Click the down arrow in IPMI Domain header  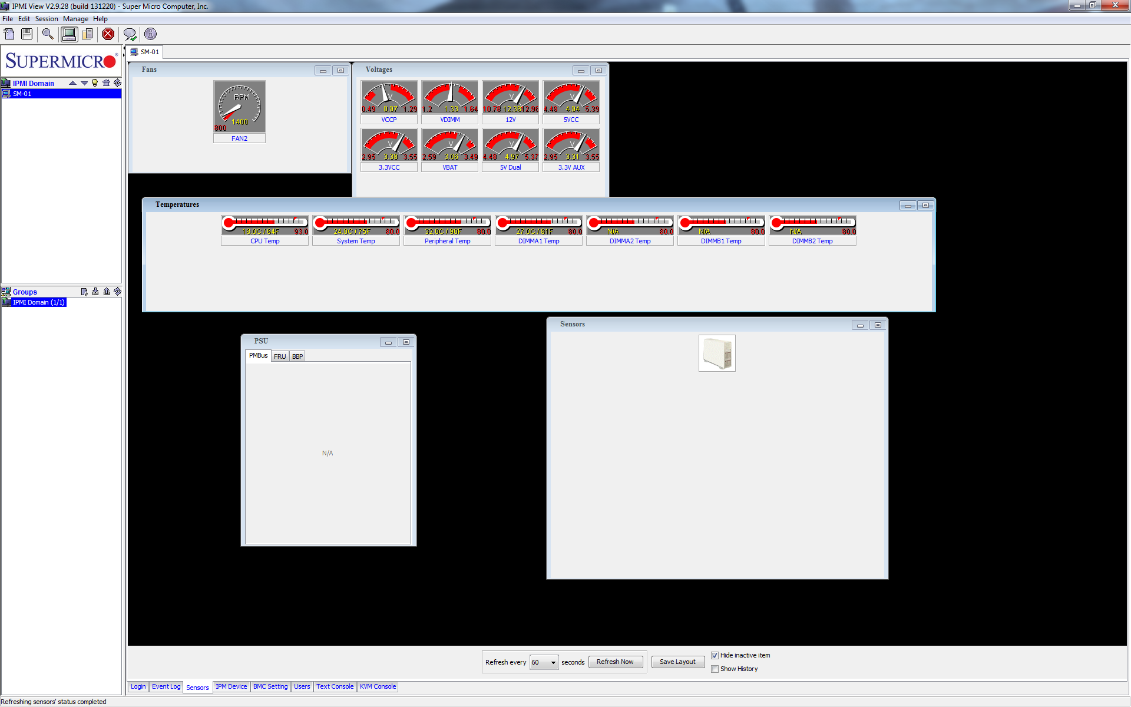(84, 83)
